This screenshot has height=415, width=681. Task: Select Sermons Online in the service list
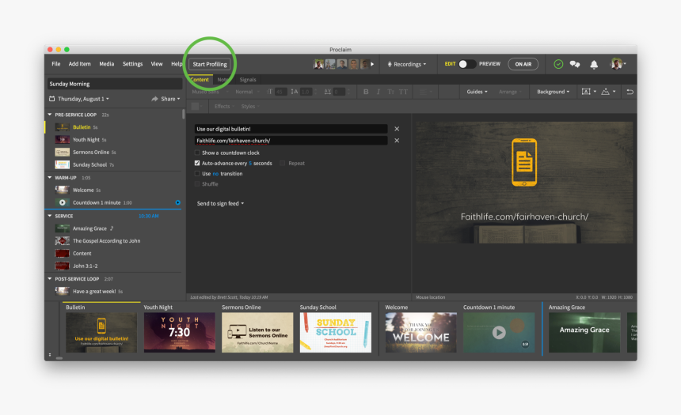[114, 153]
